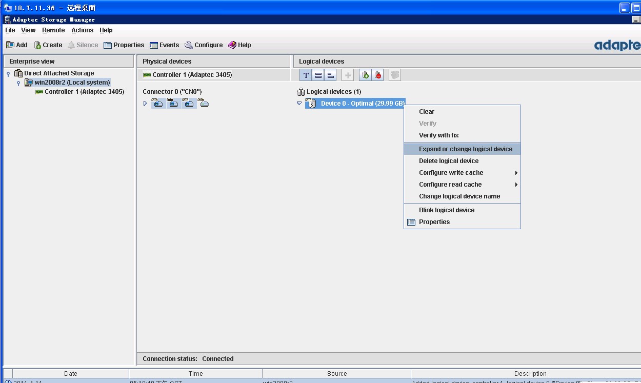This screenshot has width=641, height=383.
Task: Expand the Connector 0 drive list arrow
Action: tap(145, 104)
